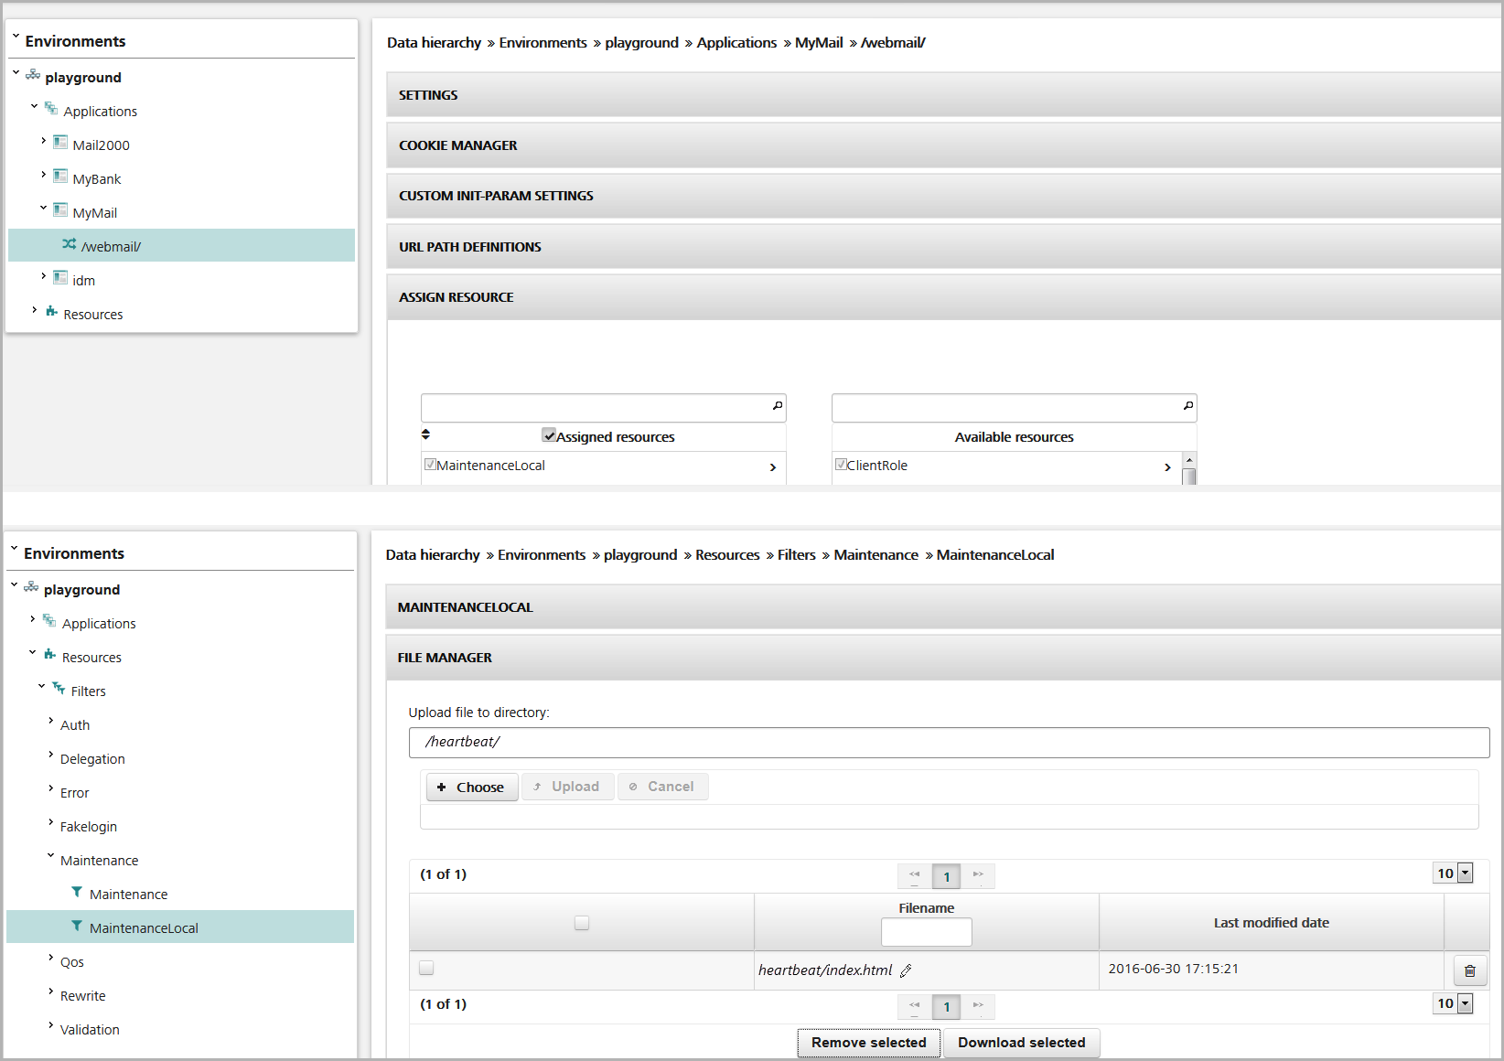Click the idm application icon in tree
The height and width of the screenshot is (1061, 1504).
(60, 277)
